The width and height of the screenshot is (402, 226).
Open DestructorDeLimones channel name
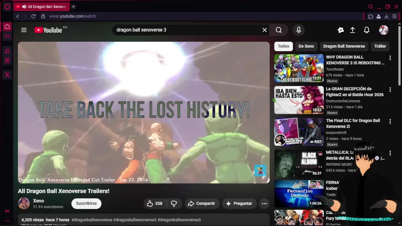click(x=343, y=101)
